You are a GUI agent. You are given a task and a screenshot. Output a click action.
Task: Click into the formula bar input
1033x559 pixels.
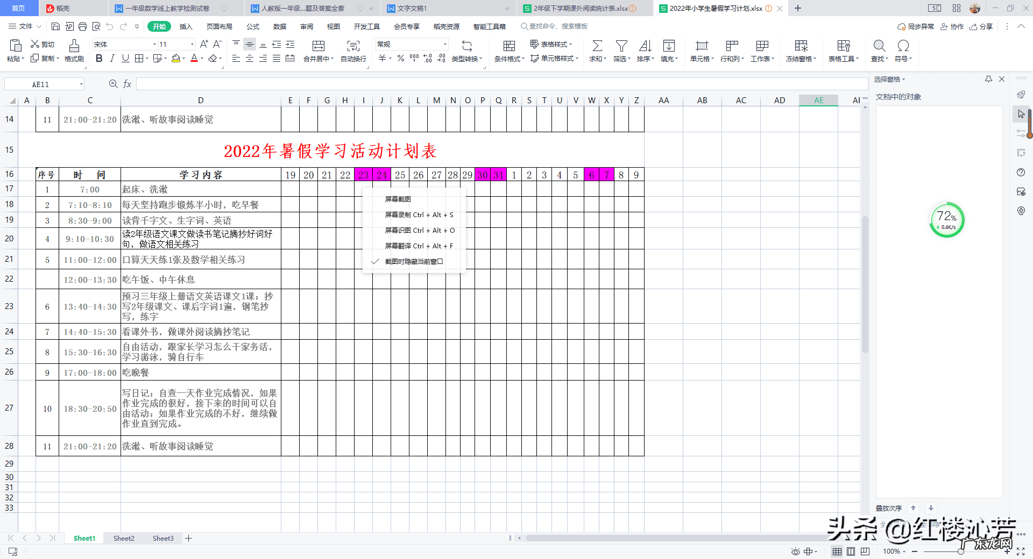(500, 84)
